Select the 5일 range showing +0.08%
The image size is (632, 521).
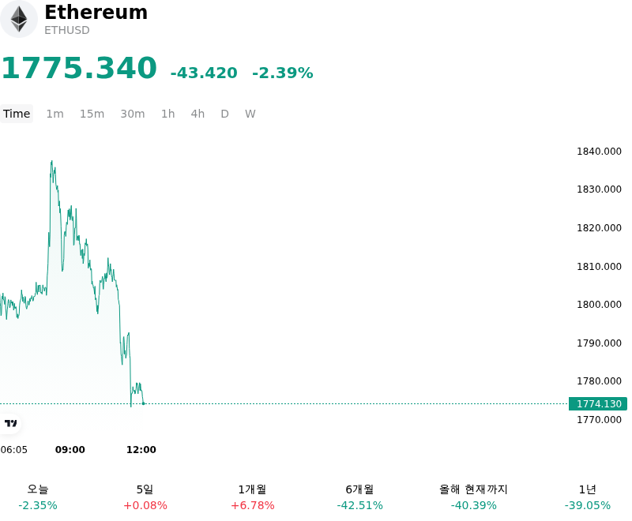(145, 497)
